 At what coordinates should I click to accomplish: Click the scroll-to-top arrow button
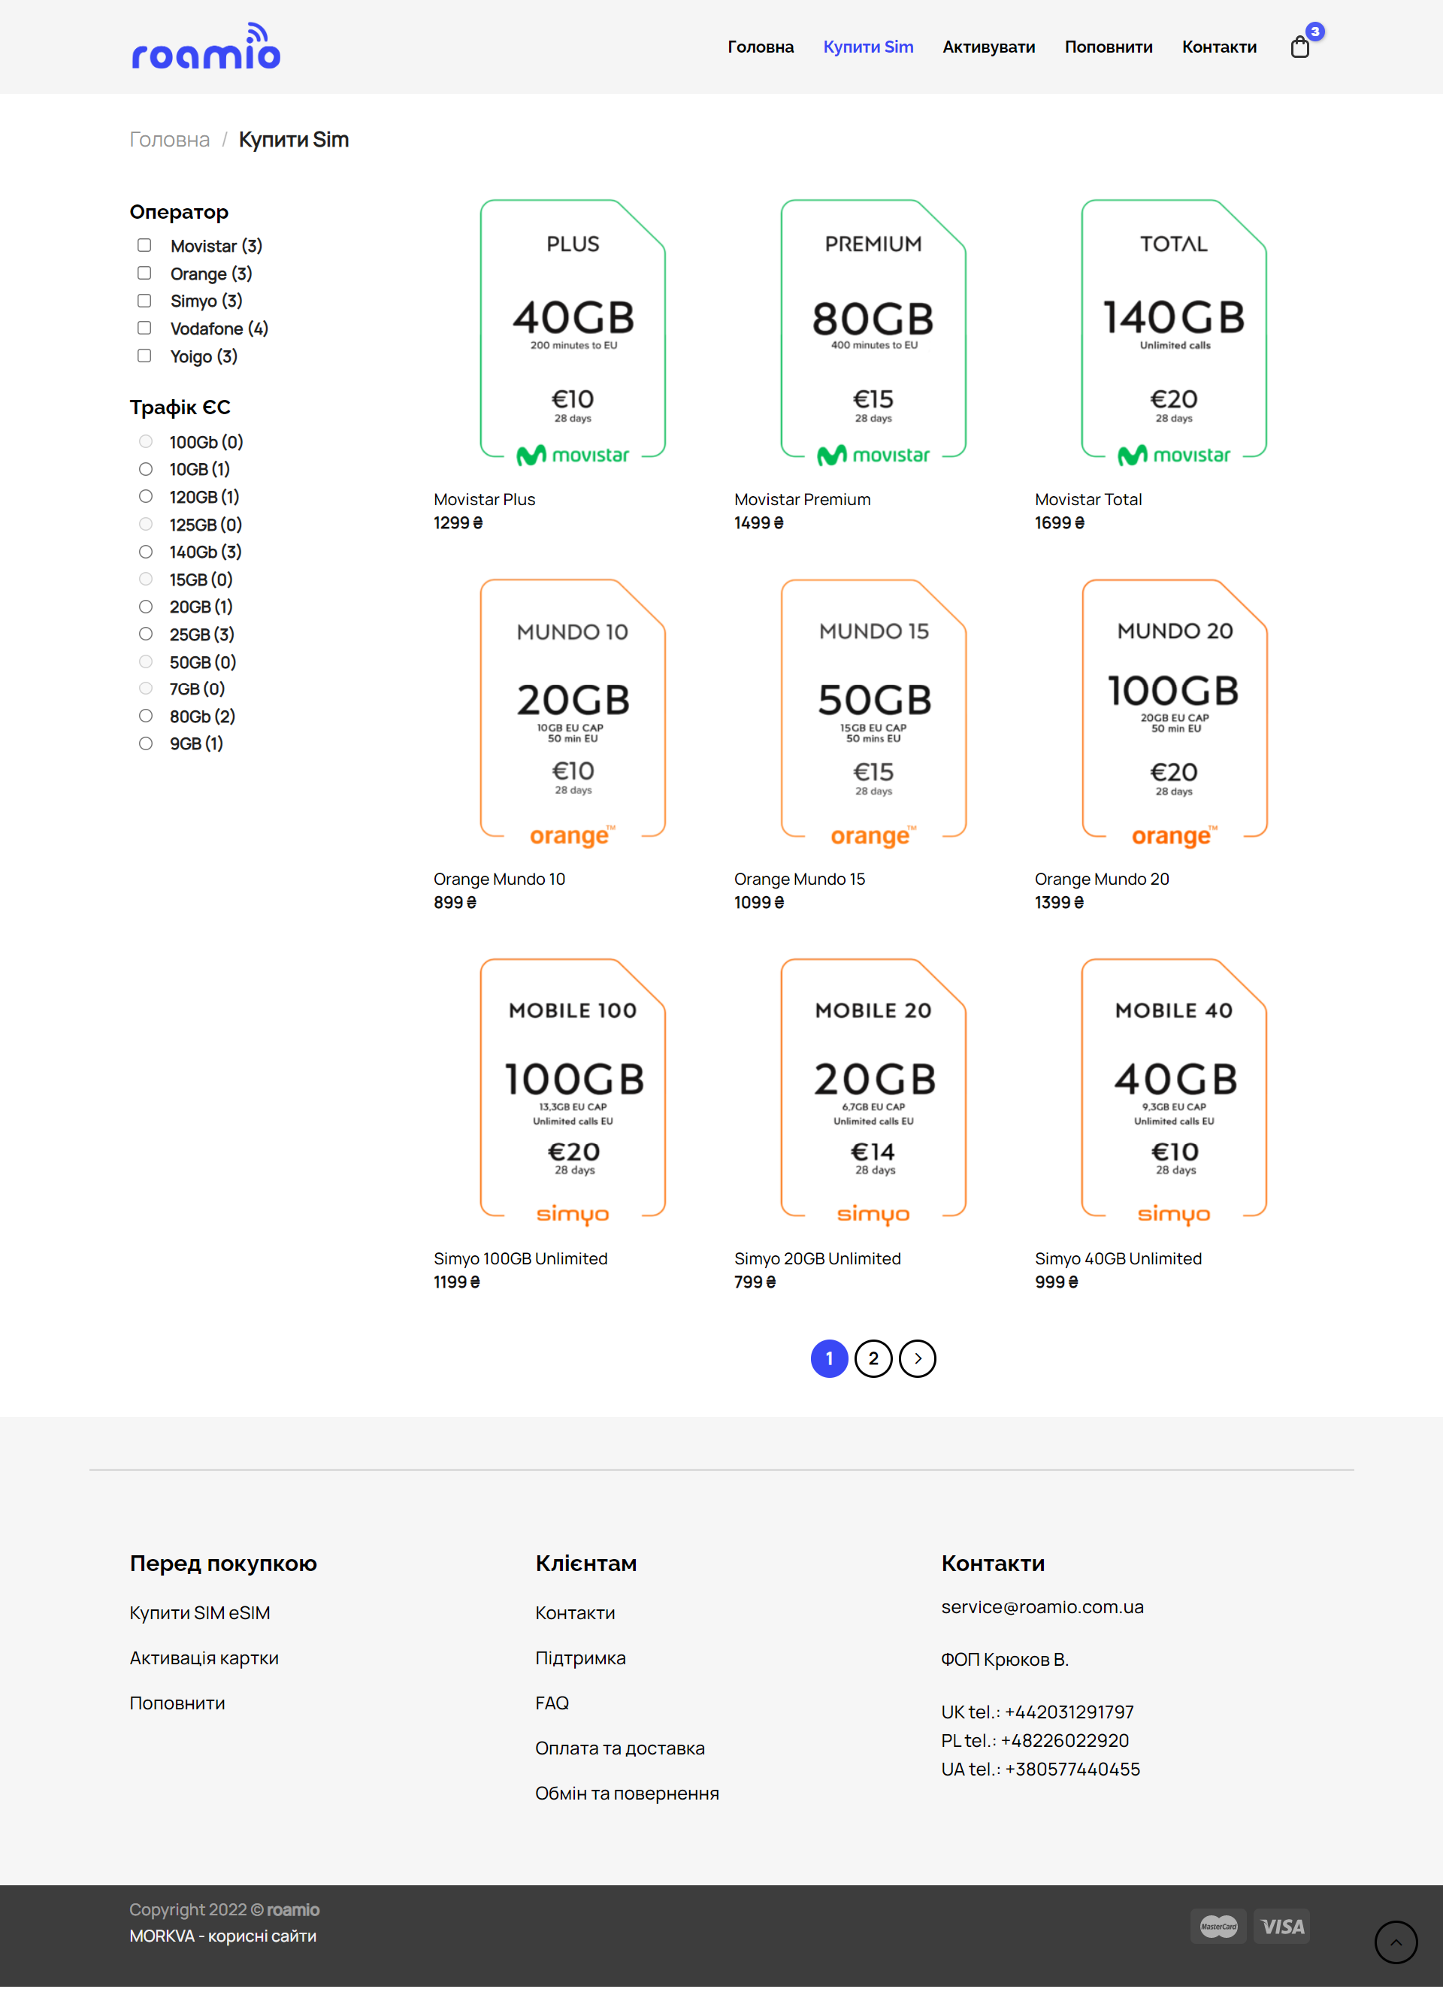[x=1395, y=1942]
